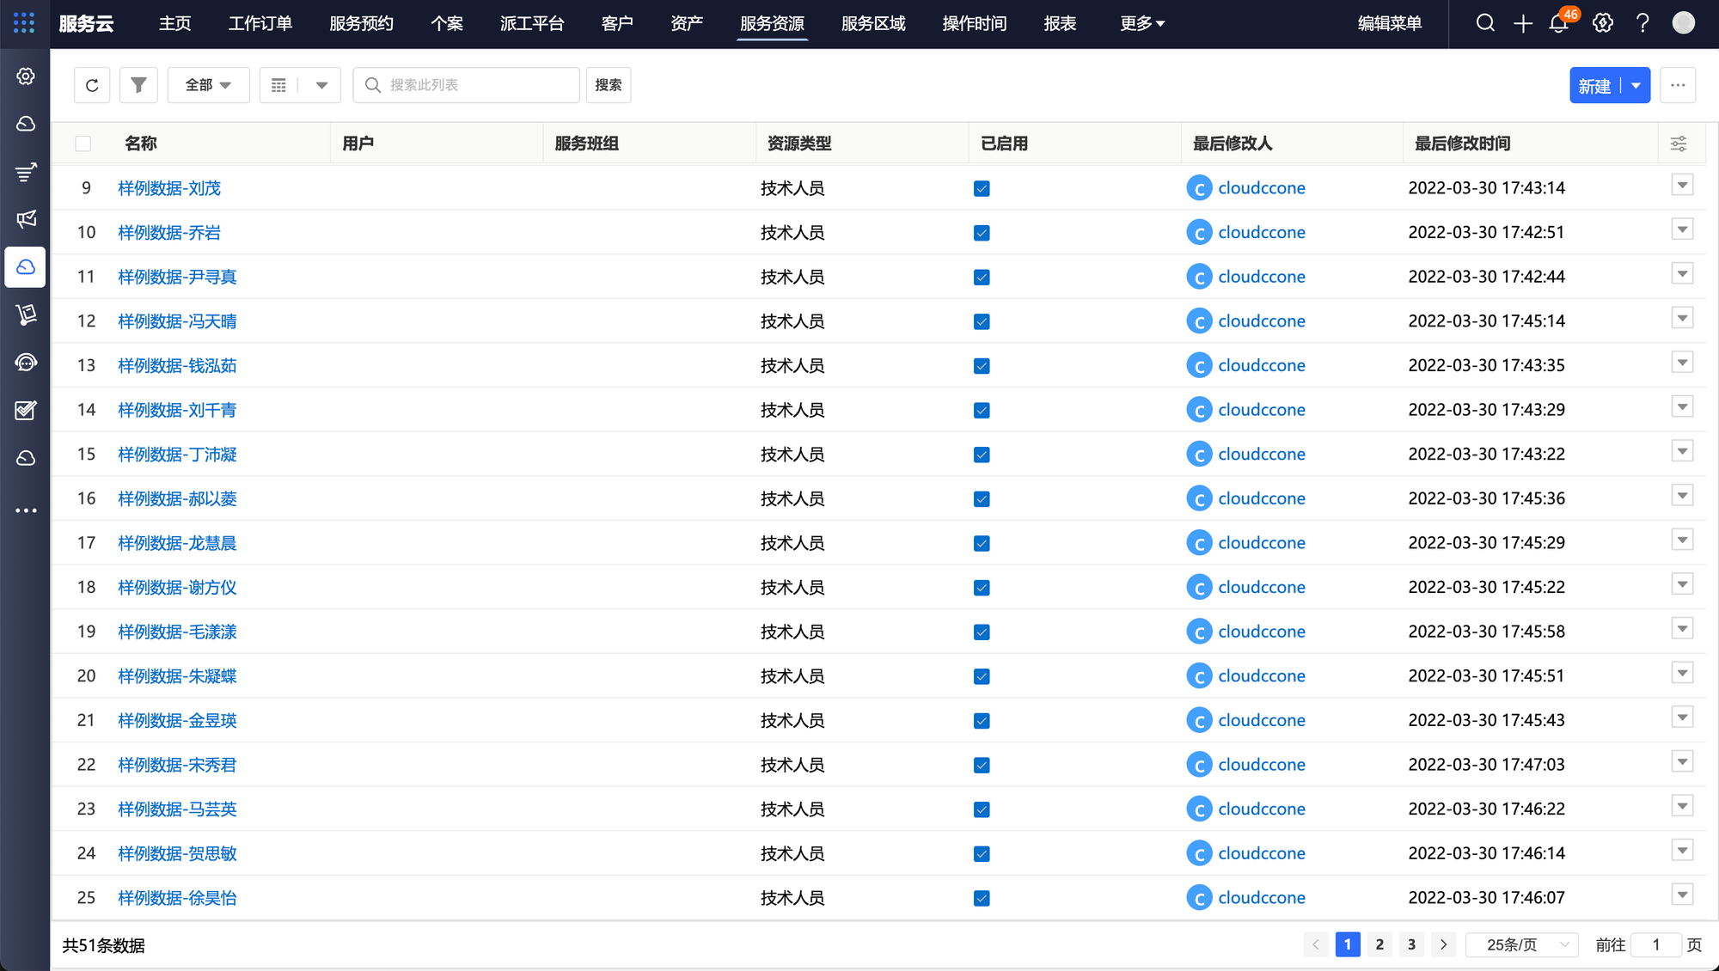This screenshot has width=1719, height=971.
Task: Toggle the select-all checkbox in the header
Action: [83, 144]
